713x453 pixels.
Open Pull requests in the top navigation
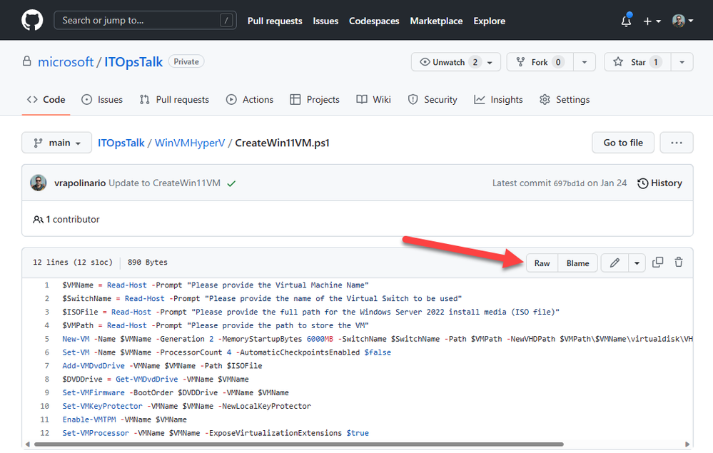[275, 21]
